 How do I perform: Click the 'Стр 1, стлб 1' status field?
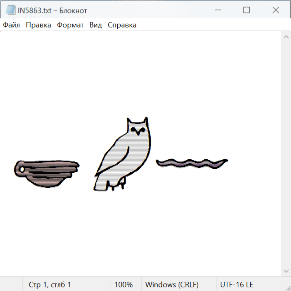click(49, 285)
